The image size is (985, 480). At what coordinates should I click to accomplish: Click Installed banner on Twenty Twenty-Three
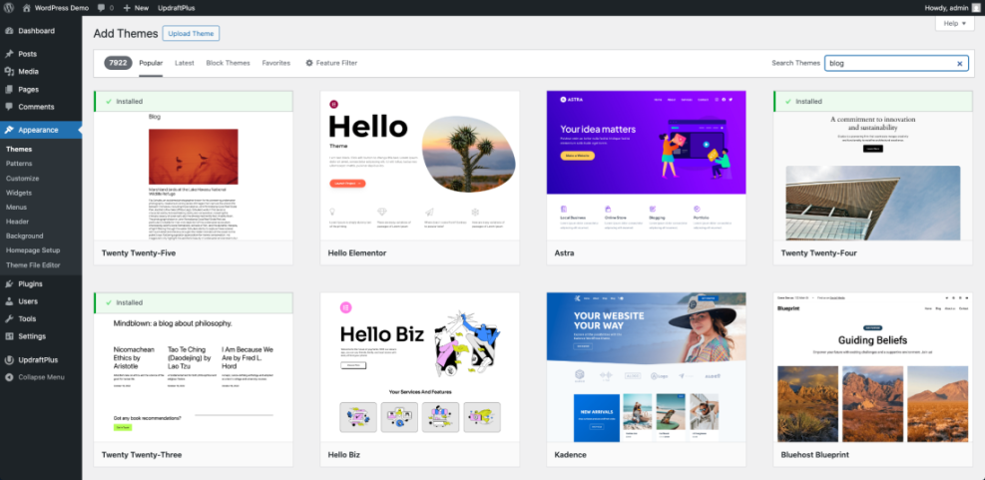[194, 302]
